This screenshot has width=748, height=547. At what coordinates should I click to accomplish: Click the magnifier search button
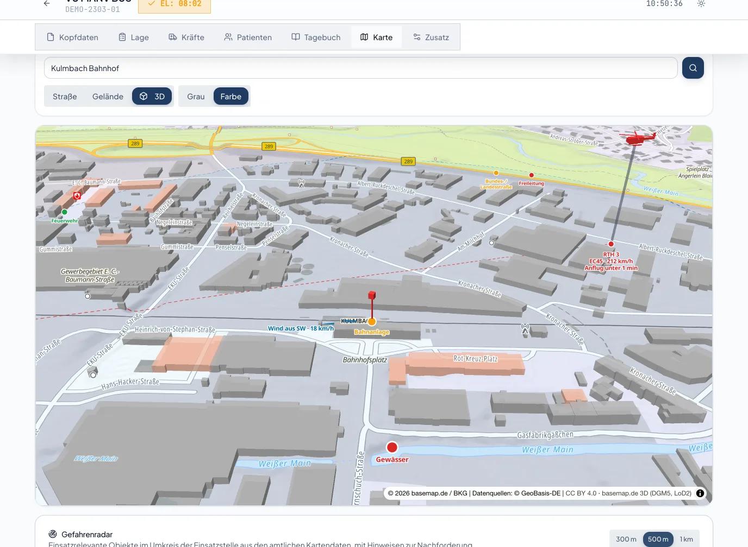(693, 68)
